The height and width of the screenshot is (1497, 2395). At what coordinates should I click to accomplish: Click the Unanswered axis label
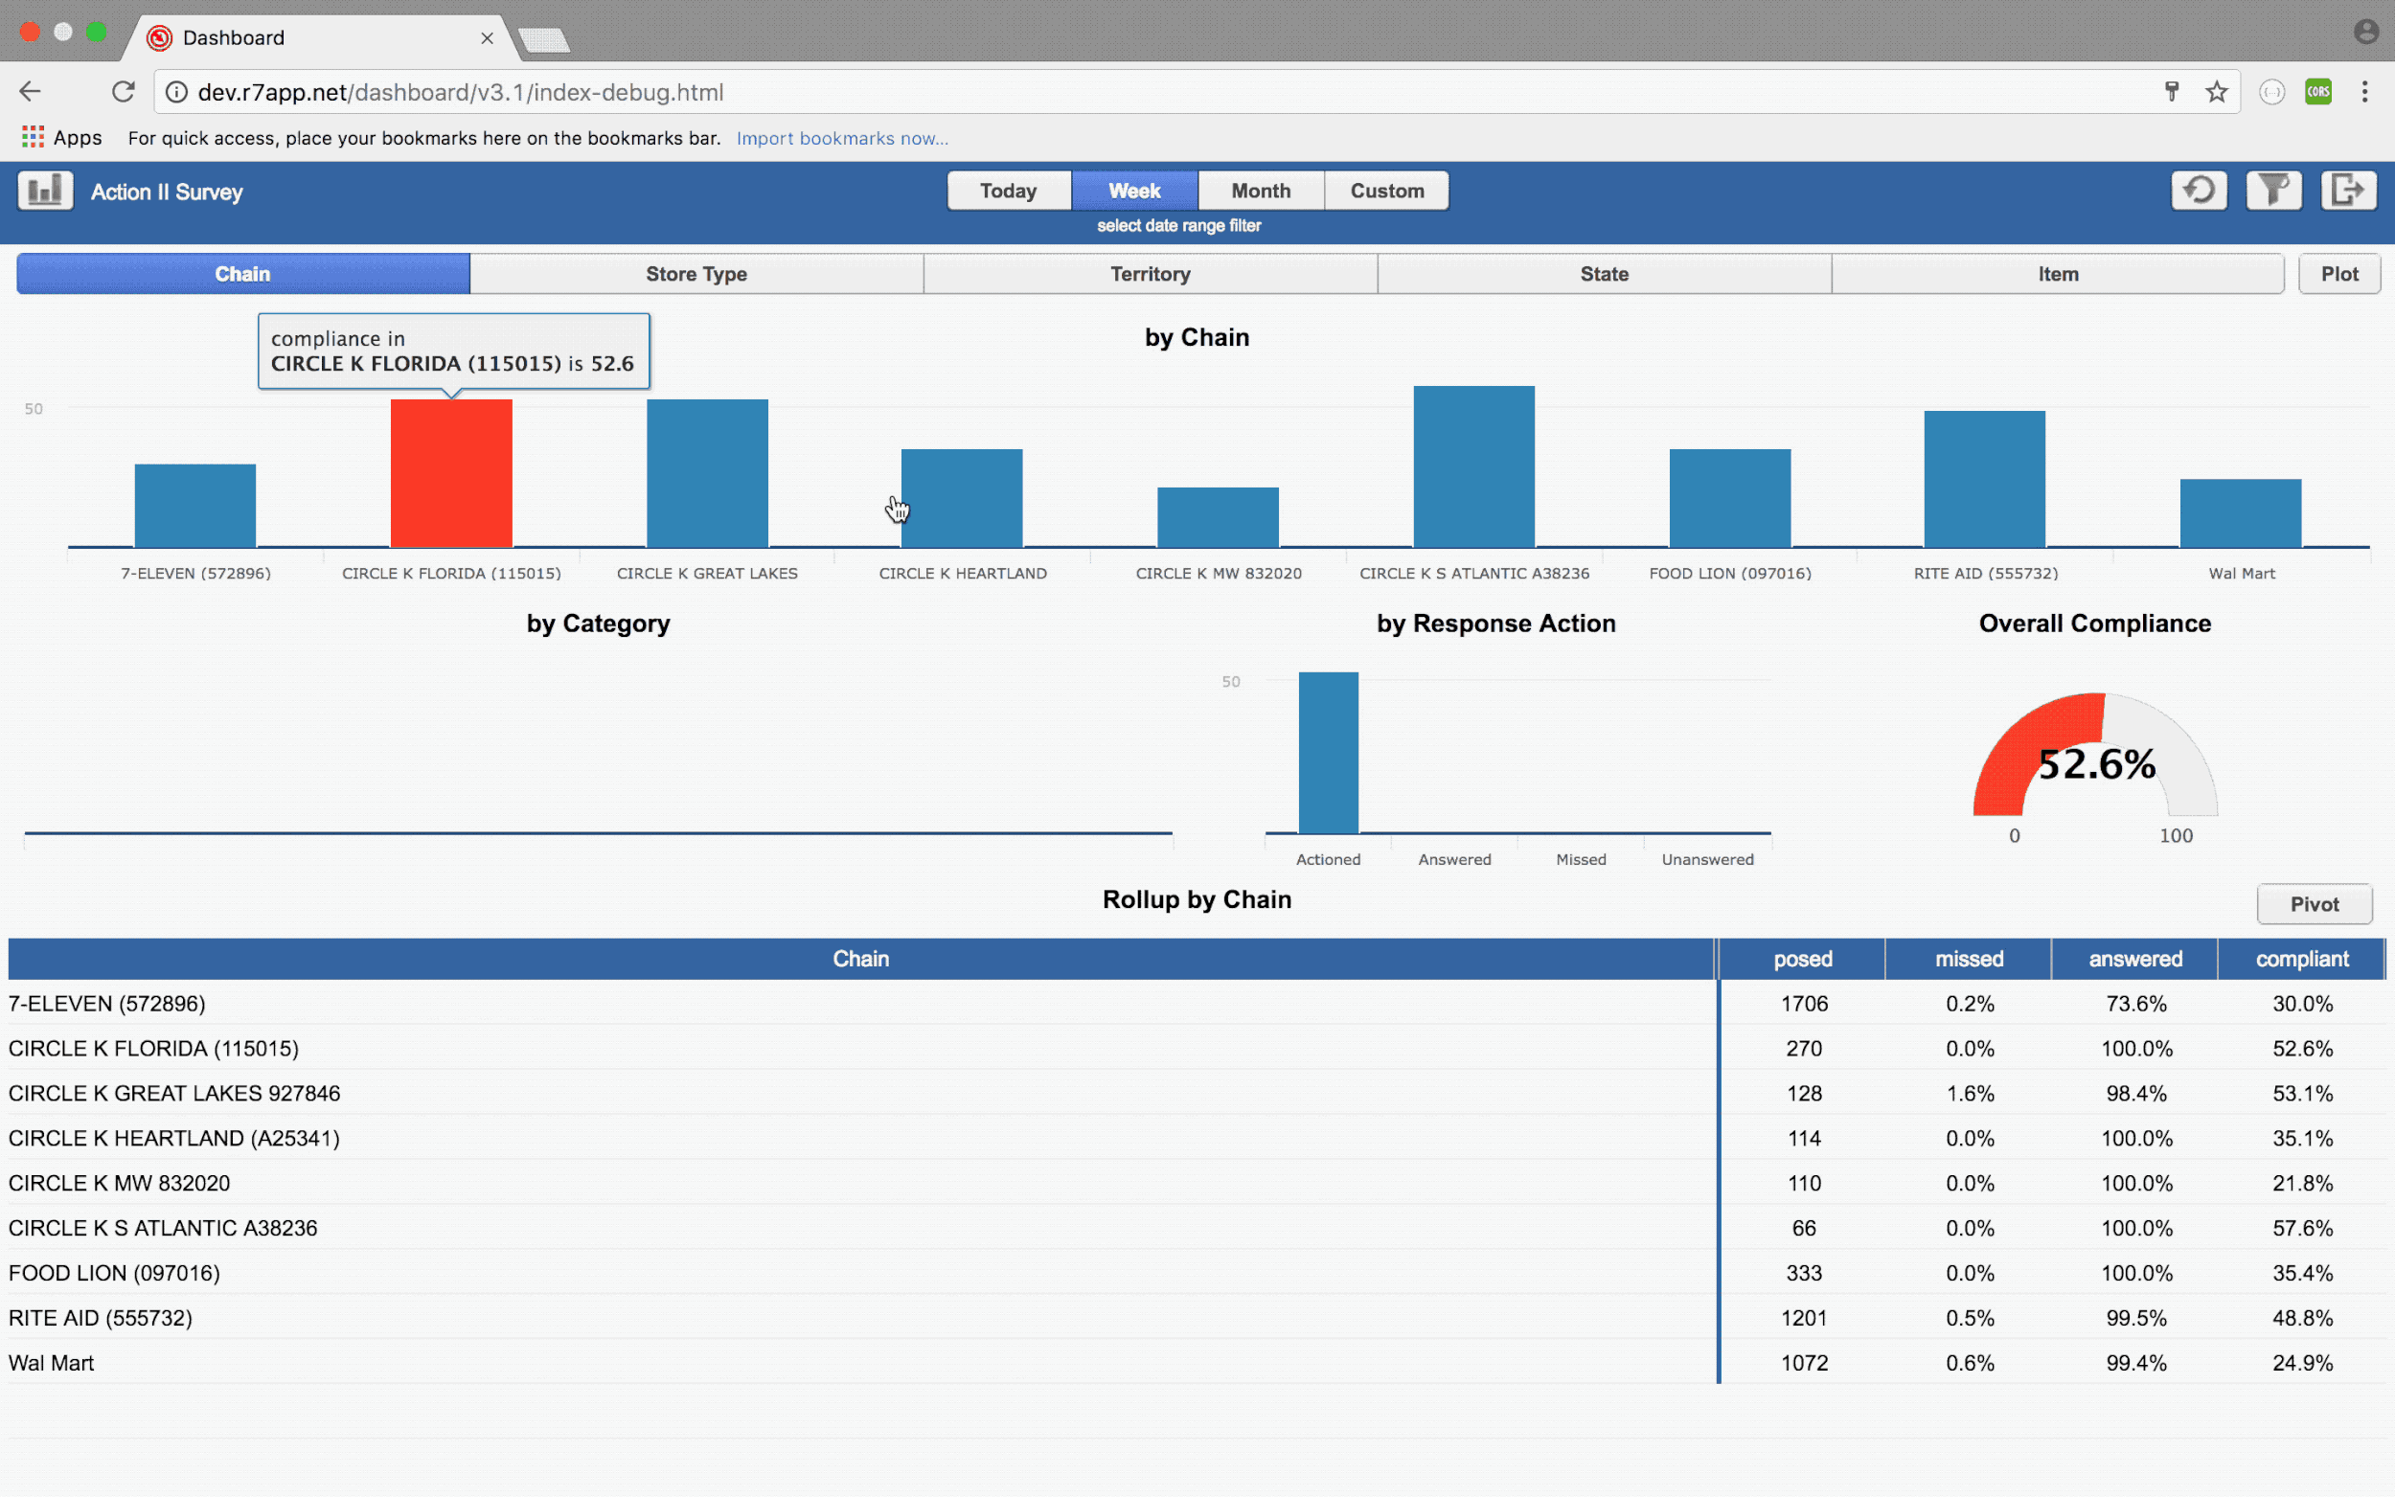click(1707, 859)
